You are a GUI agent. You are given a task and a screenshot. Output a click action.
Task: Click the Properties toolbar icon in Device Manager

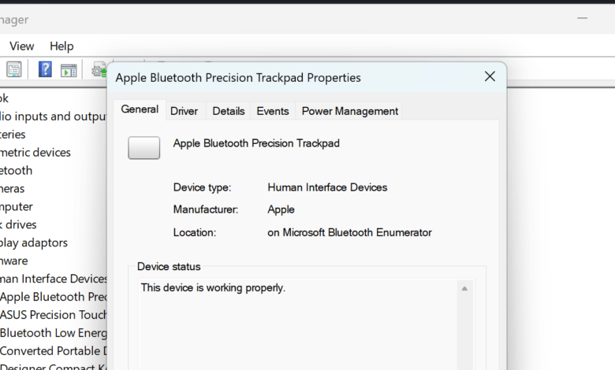coord(14,70)
